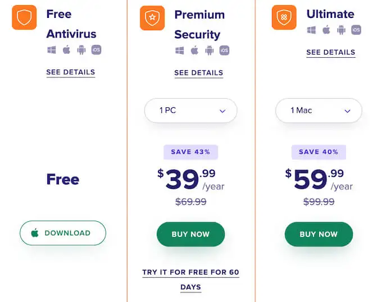Click Android icon under Ultimate
The width and height of the screenshot is (382, 302).
tap(341, 30)
